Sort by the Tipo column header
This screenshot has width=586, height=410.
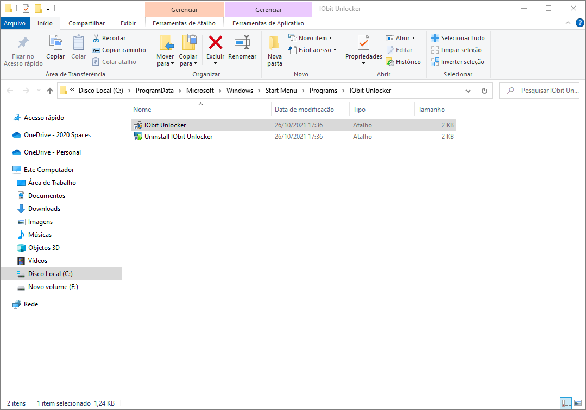382,110
